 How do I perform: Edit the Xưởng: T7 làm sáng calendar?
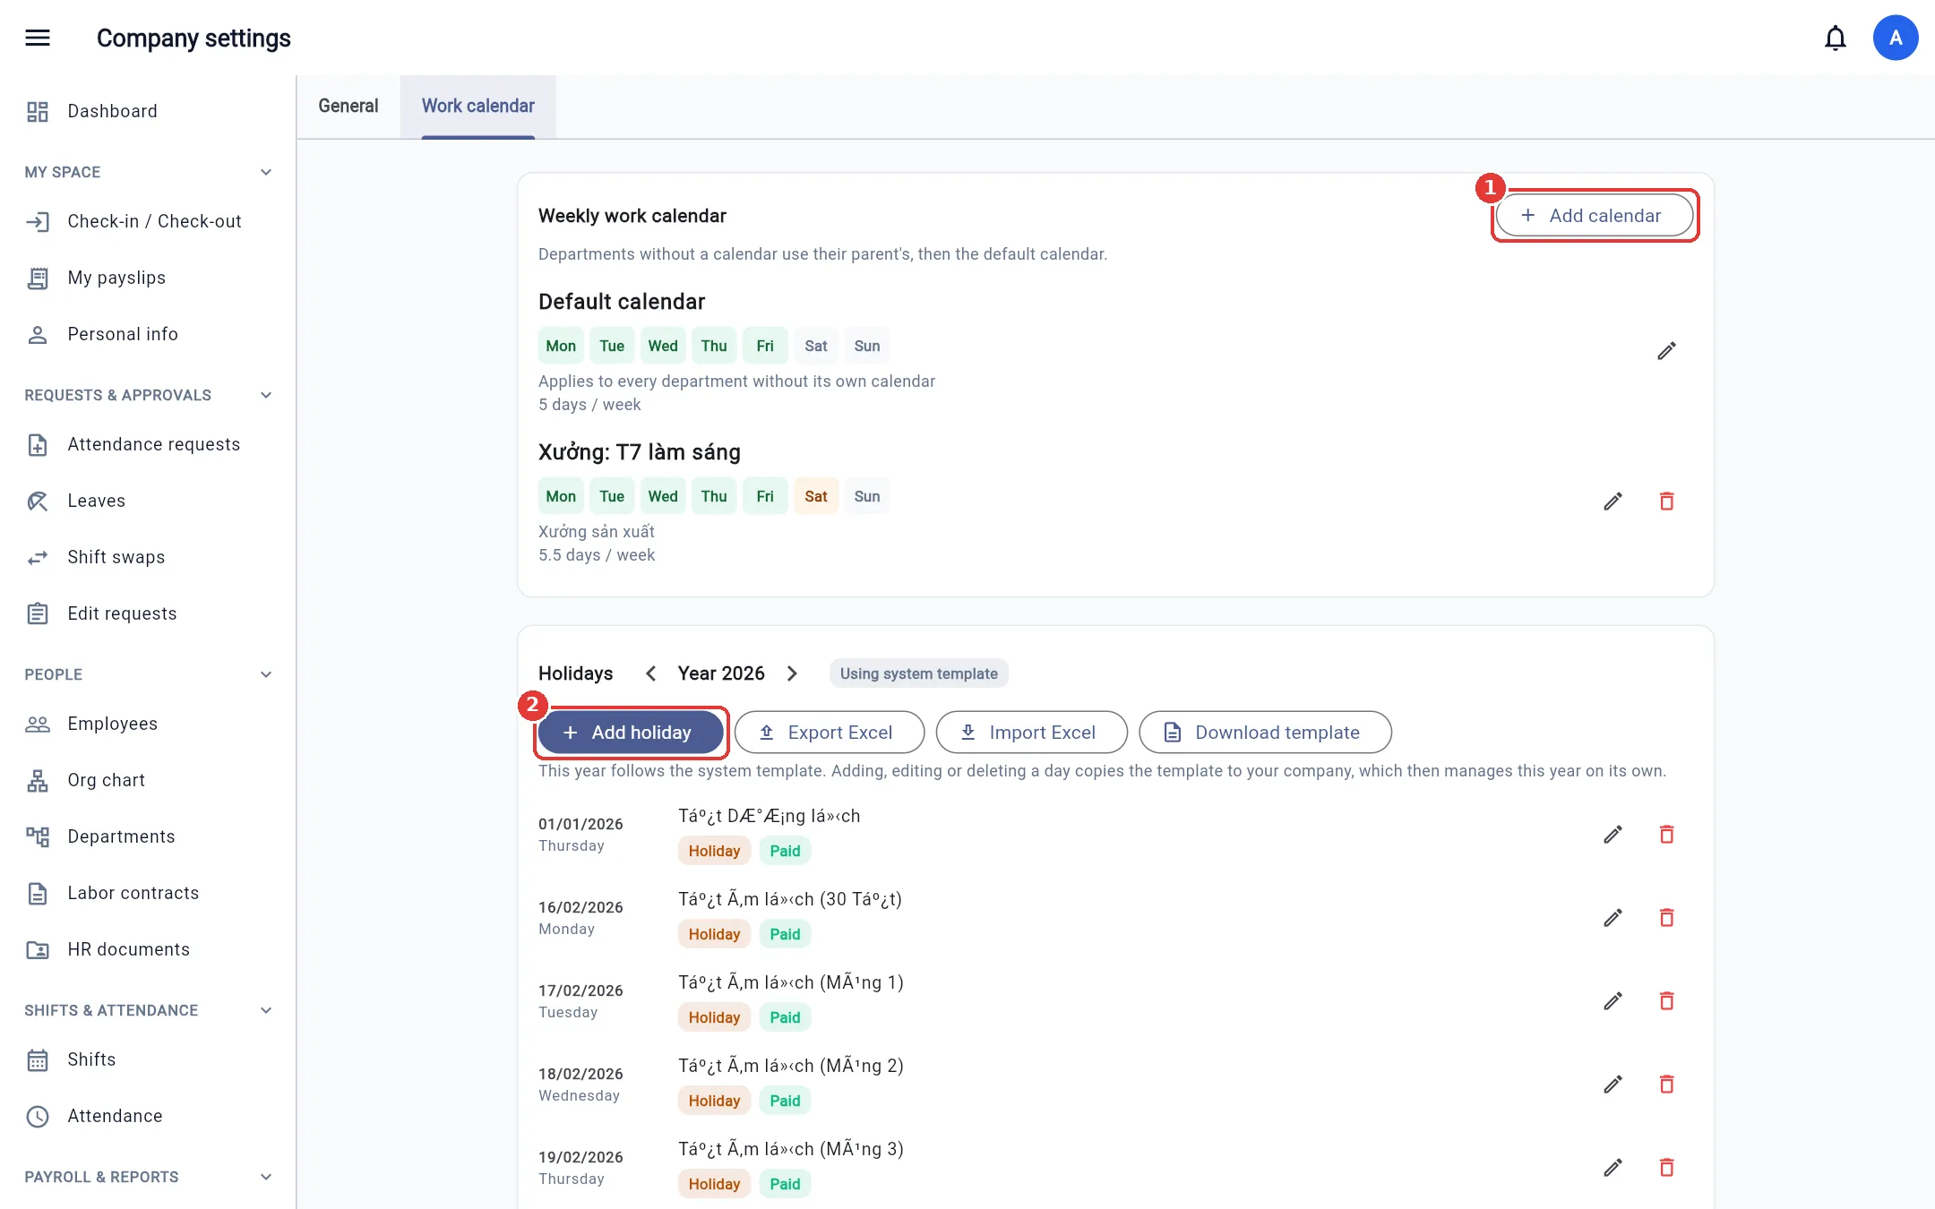(1612, 501)
